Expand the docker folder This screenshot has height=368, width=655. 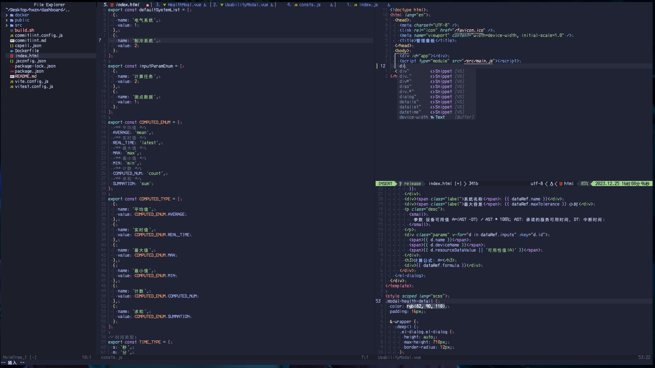tap(7, 15)
